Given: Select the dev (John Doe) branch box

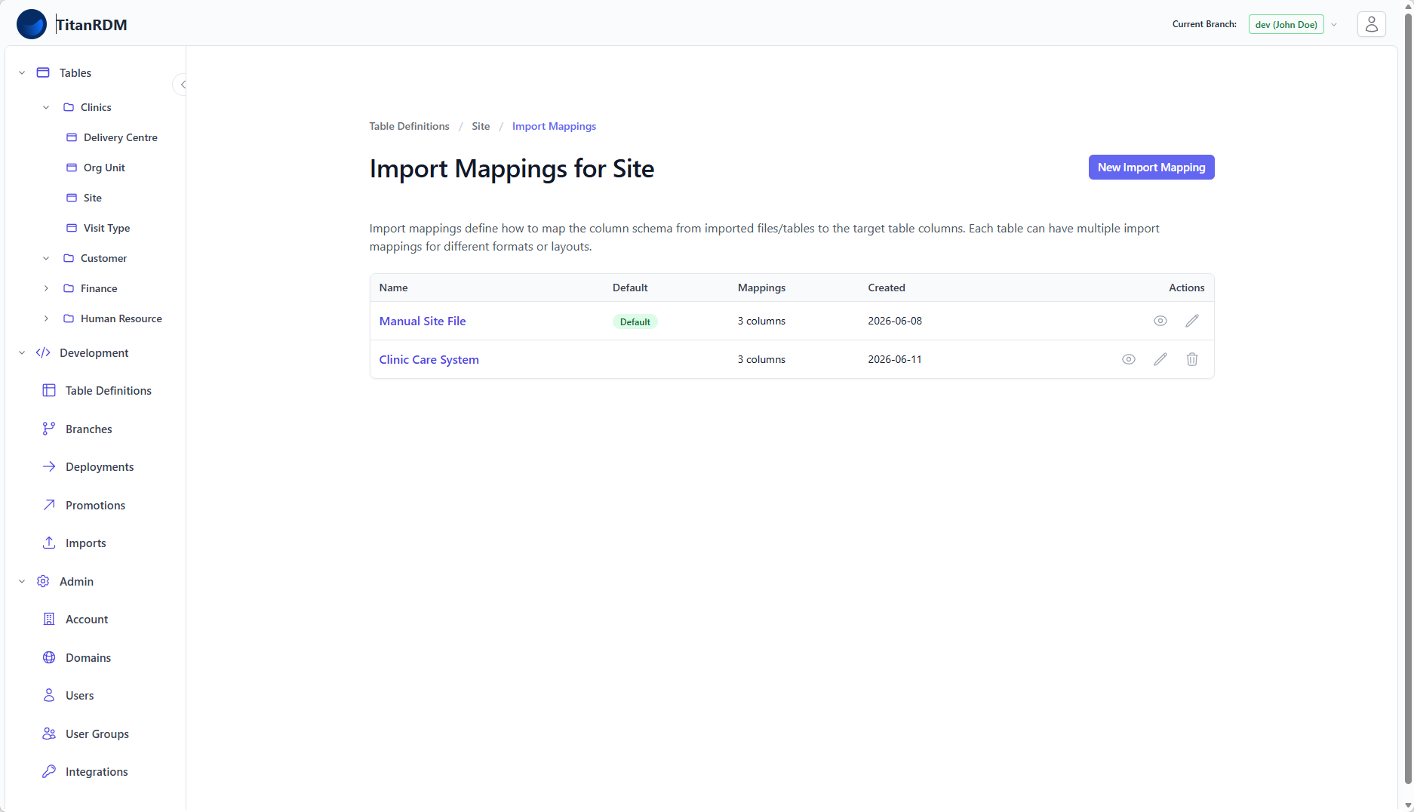Looking at the screenshot, I should (x=1286, y=24).
